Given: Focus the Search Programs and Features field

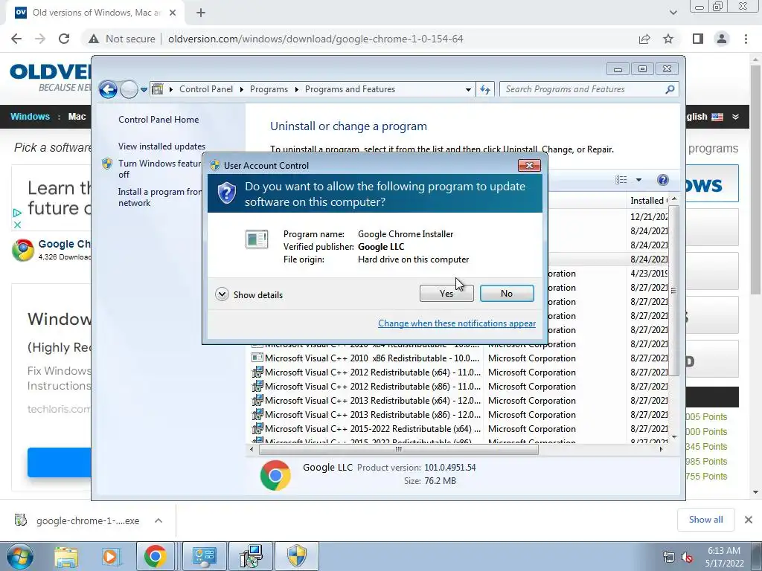Looking at the screenshot, I should 583,89.
